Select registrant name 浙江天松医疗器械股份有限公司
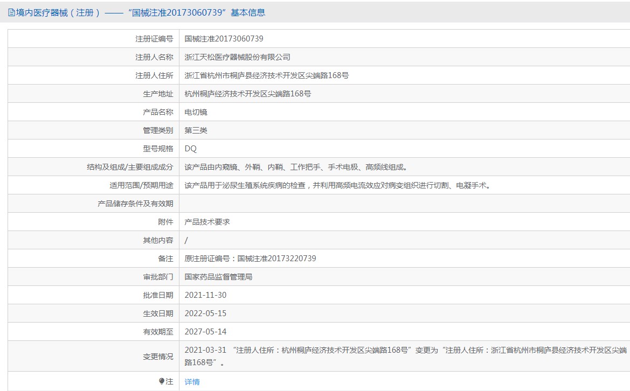Image resolution: width=630 pixels, height=391 pixels. coord(238,58)
